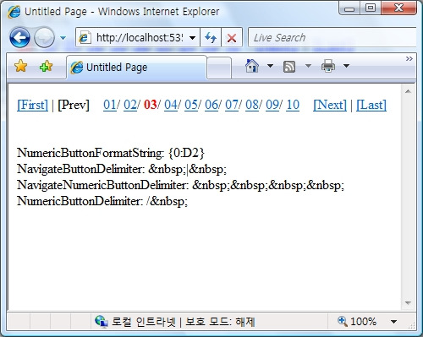The height and width of the screenshot is (337, 423).
Task: Show more toolbar commands chevron
Action: click(x=409, y=58)
